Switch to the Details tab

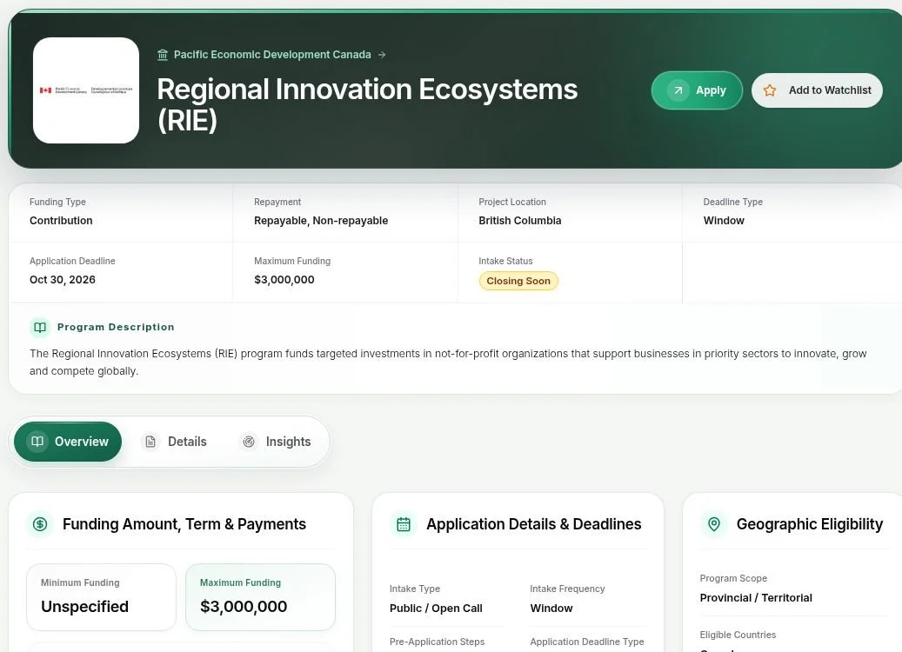[175, 442]
